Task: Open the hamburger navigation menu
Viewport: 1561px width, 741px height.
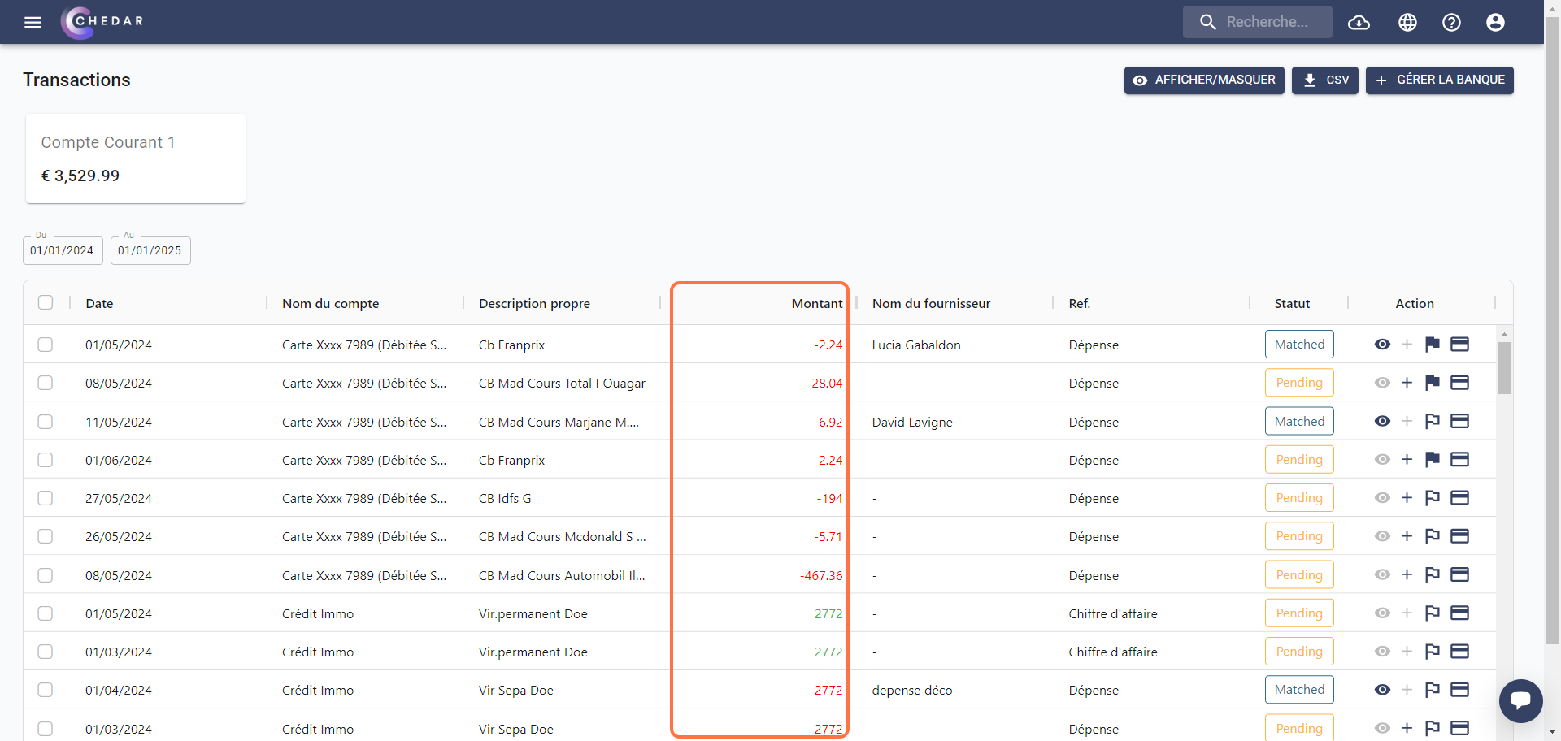Action: pos(33,22)
